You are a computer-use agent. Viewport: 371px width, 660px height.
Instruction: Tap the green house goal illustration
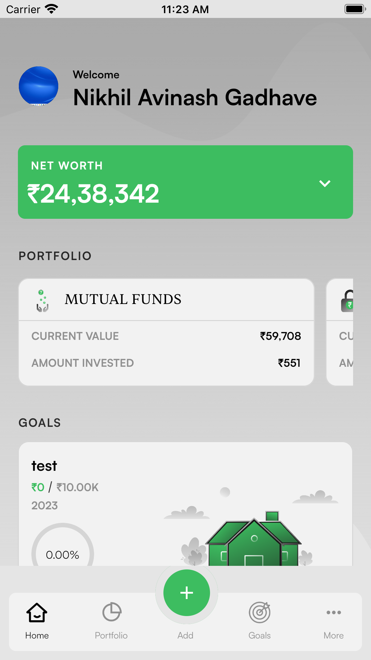pyautogui.click(x=253, y=539)
